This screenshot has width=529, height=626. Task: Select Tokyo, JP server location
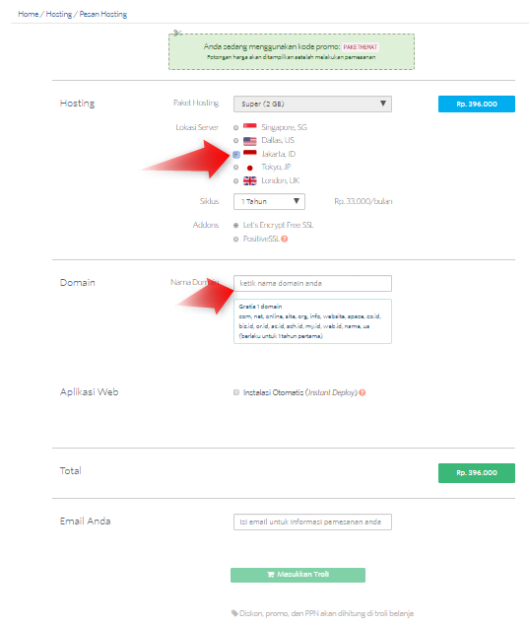point(235,168)
